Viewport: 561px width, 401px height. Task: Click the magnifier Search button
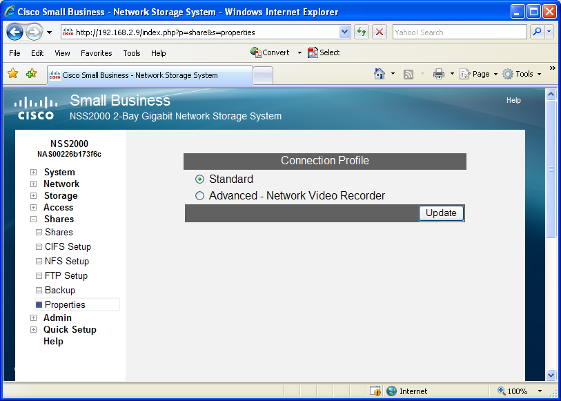click(537, 32)
